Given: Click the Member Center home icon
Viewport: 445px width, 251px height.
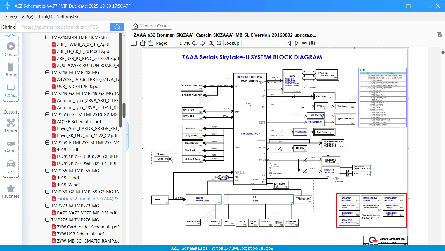Looking at the screenshot, I should (136, 26).
